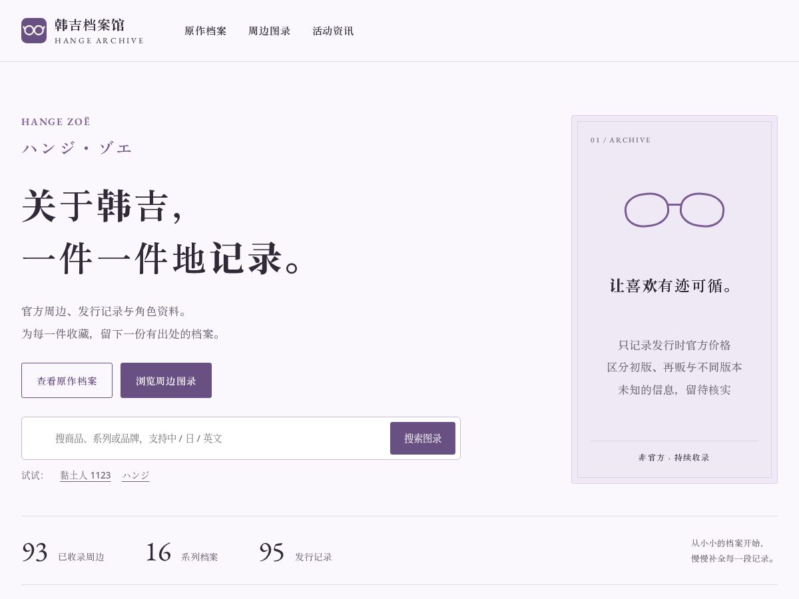Go to 周边图录 in the navigation

tap(270, 31)
